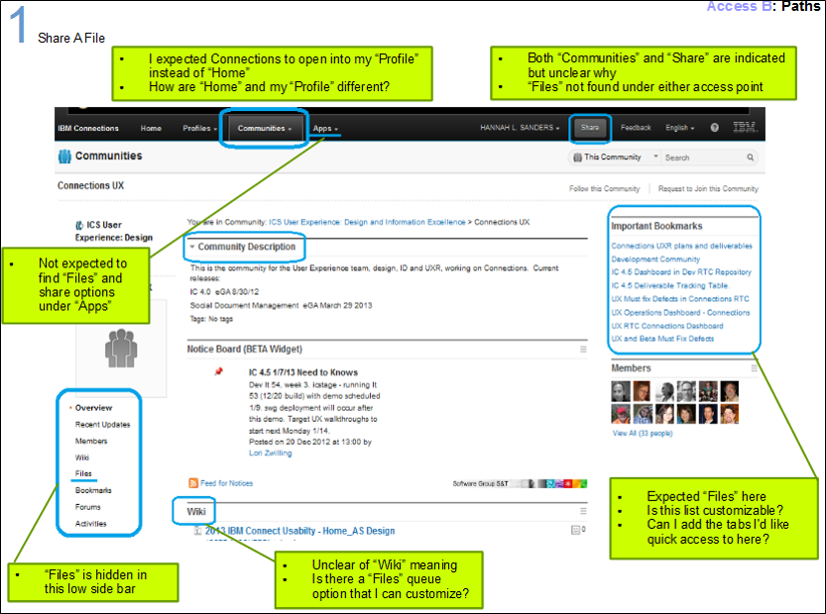Click inside the Search text field

pyautogui.click(x=702, y=157)
